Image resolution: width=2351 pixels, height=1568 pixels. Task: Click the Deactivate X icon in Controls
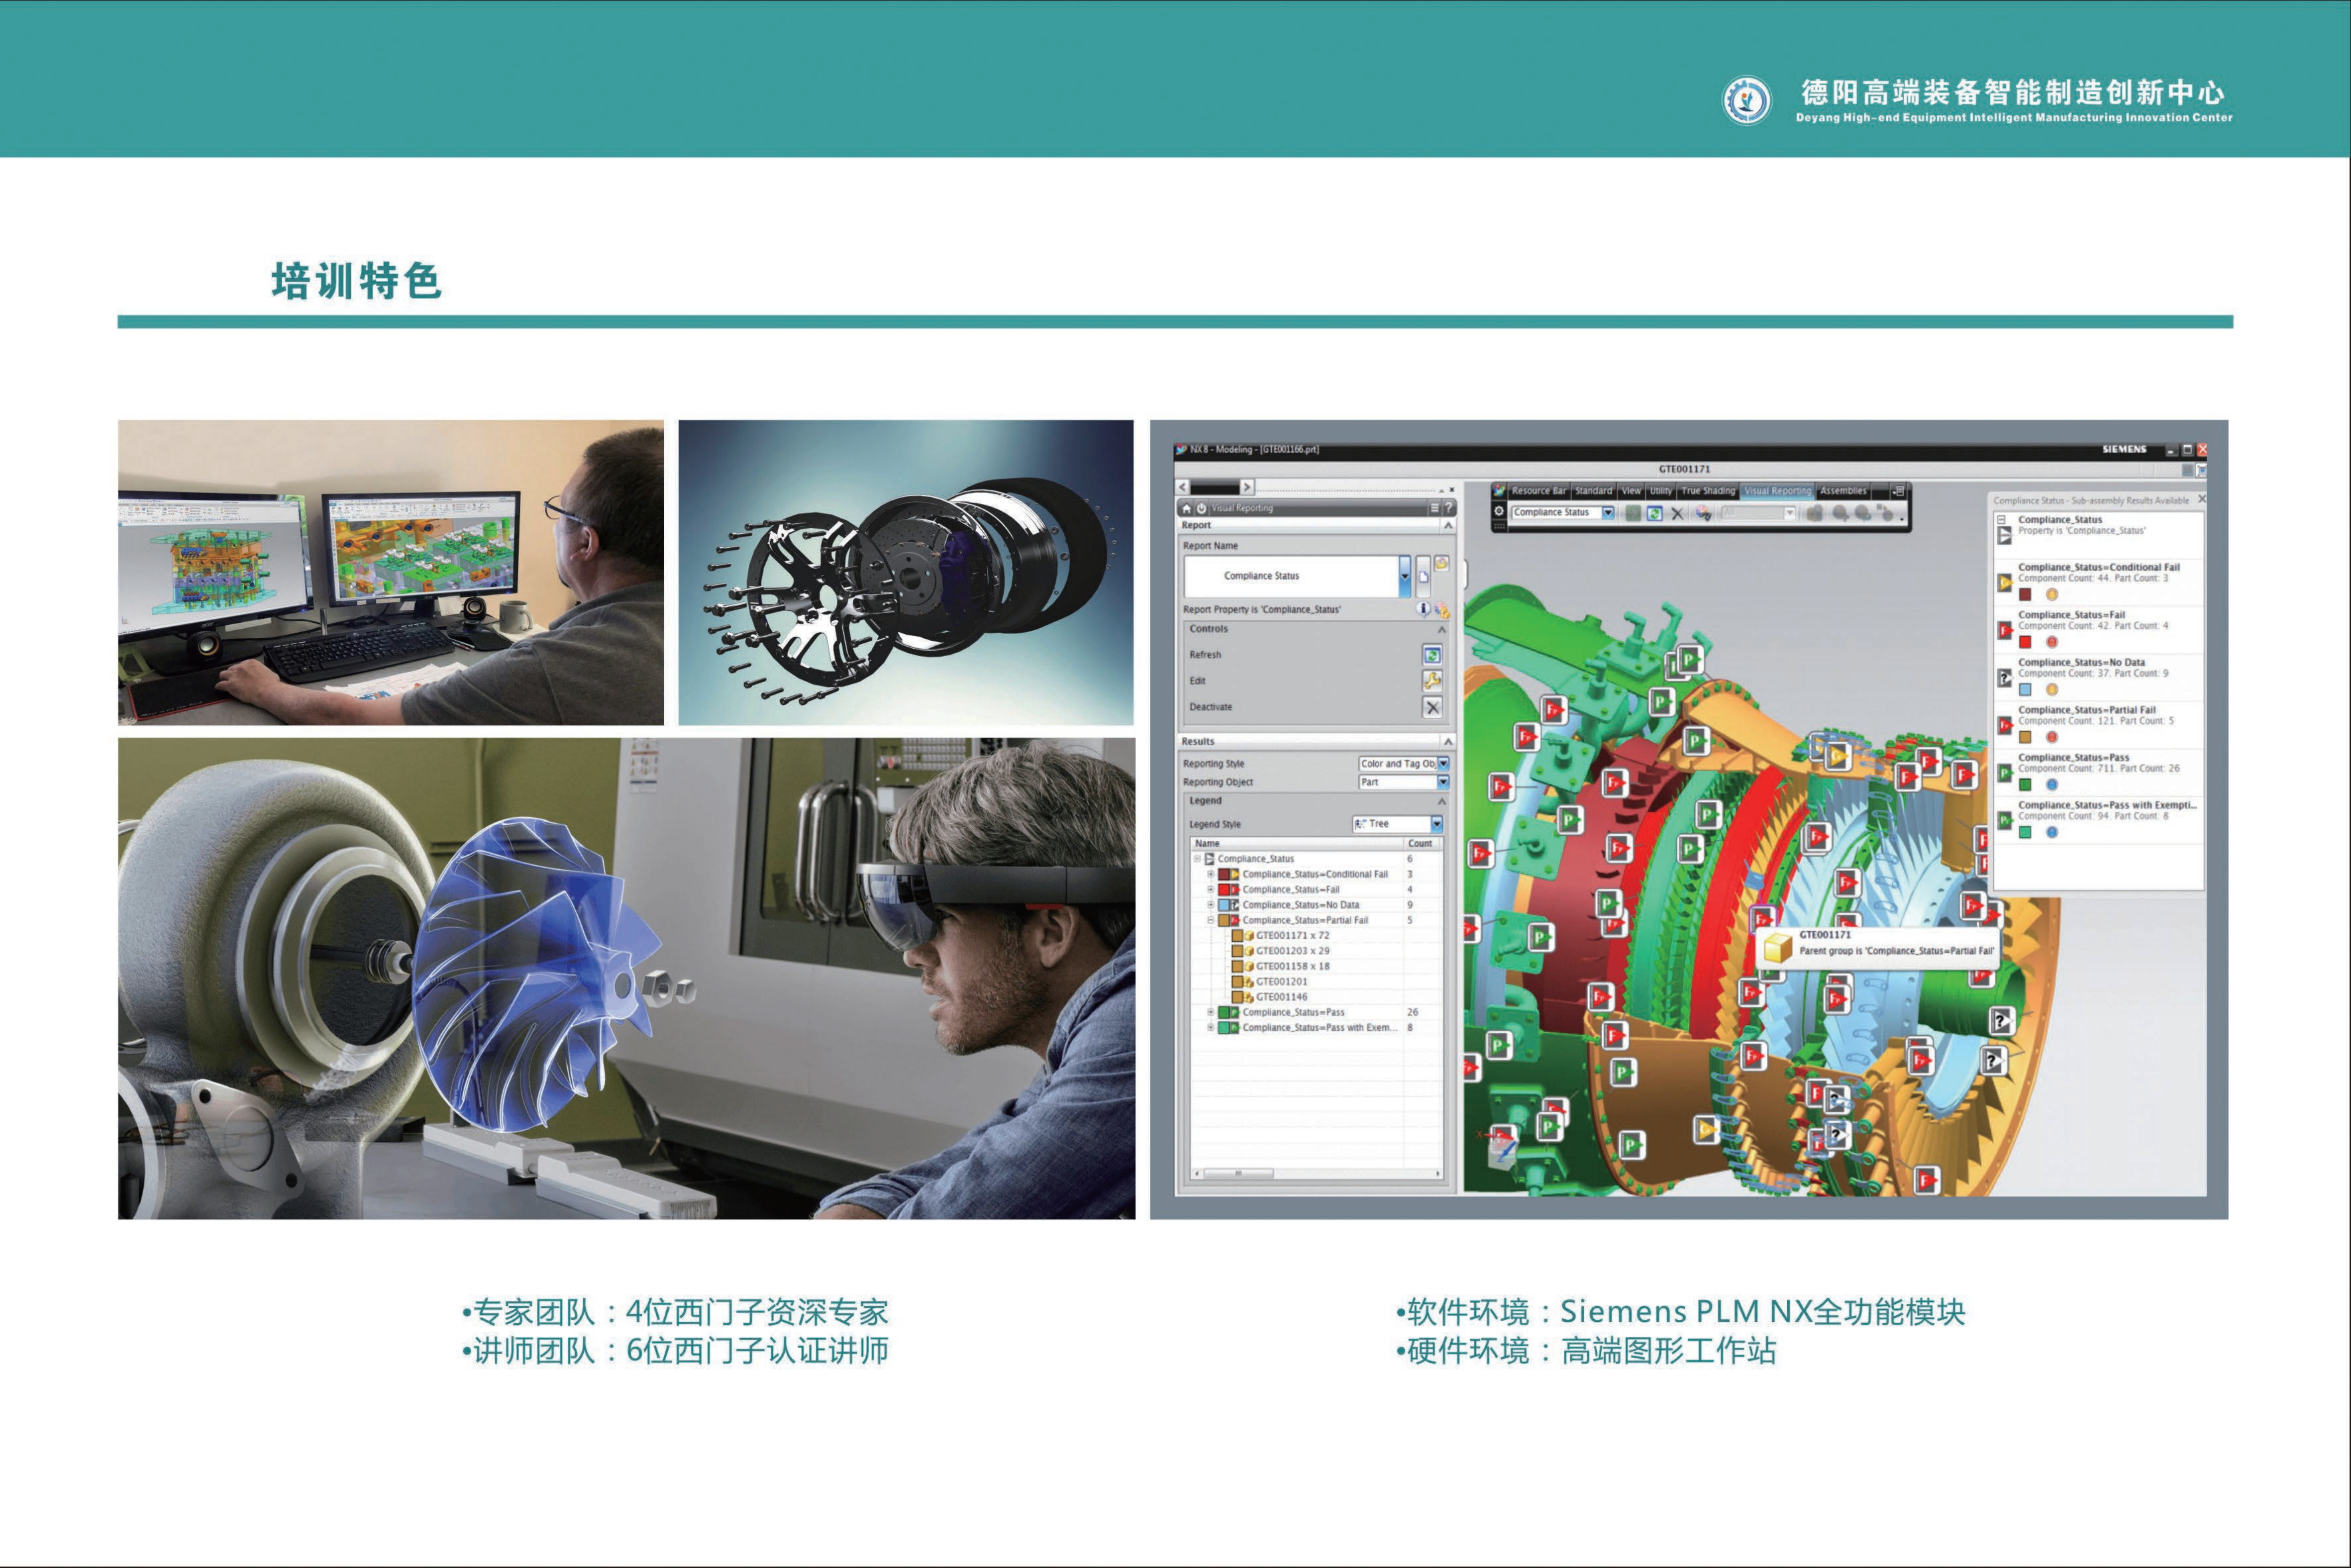(1432, 707)
